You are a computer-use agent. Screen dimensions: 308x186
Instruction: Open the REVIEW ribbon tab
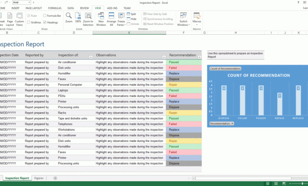coord(85,8)
